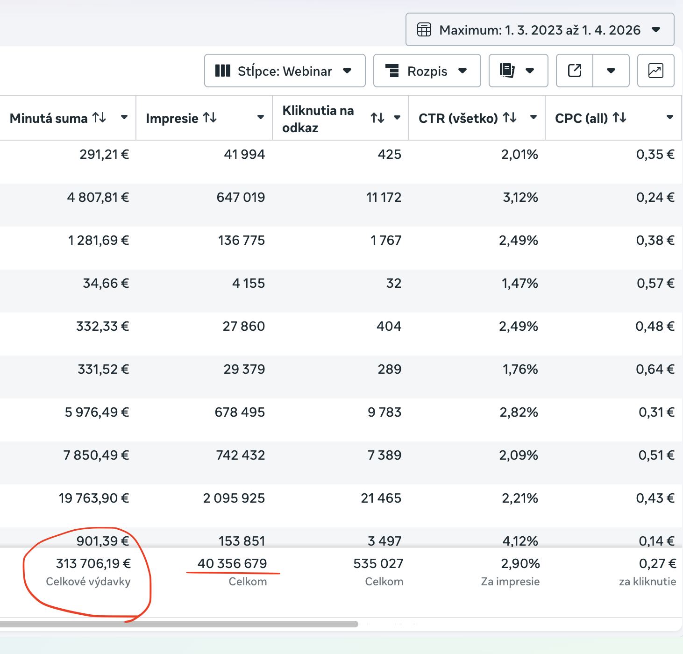The image size is (683, 654).
Task: Sort by Kliknutia na odkaz arrows
Action: click(377, 118)
